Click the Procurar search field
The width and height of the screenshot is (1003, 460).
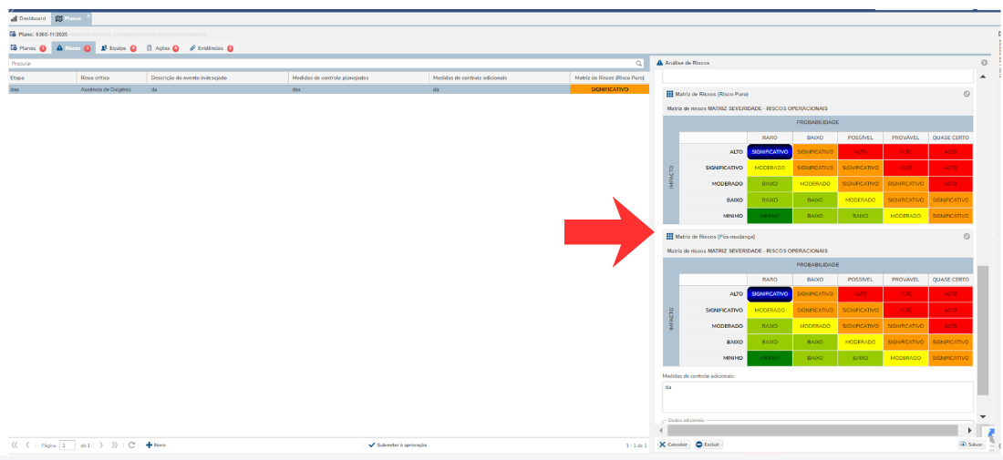pyautogui.click(x=319, y=64)
